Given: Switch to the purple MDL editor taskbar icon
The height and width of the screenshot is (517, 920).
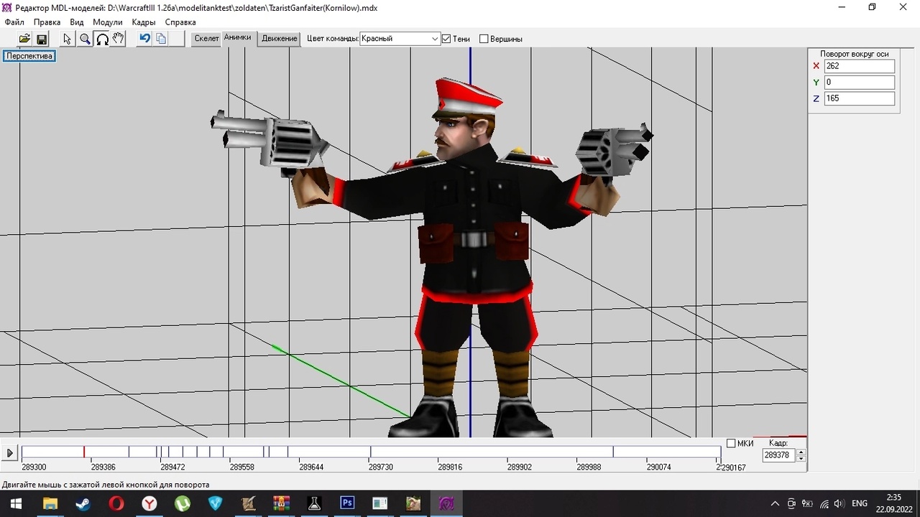Looking at the screenshot, I should click(x=446, y=503).
